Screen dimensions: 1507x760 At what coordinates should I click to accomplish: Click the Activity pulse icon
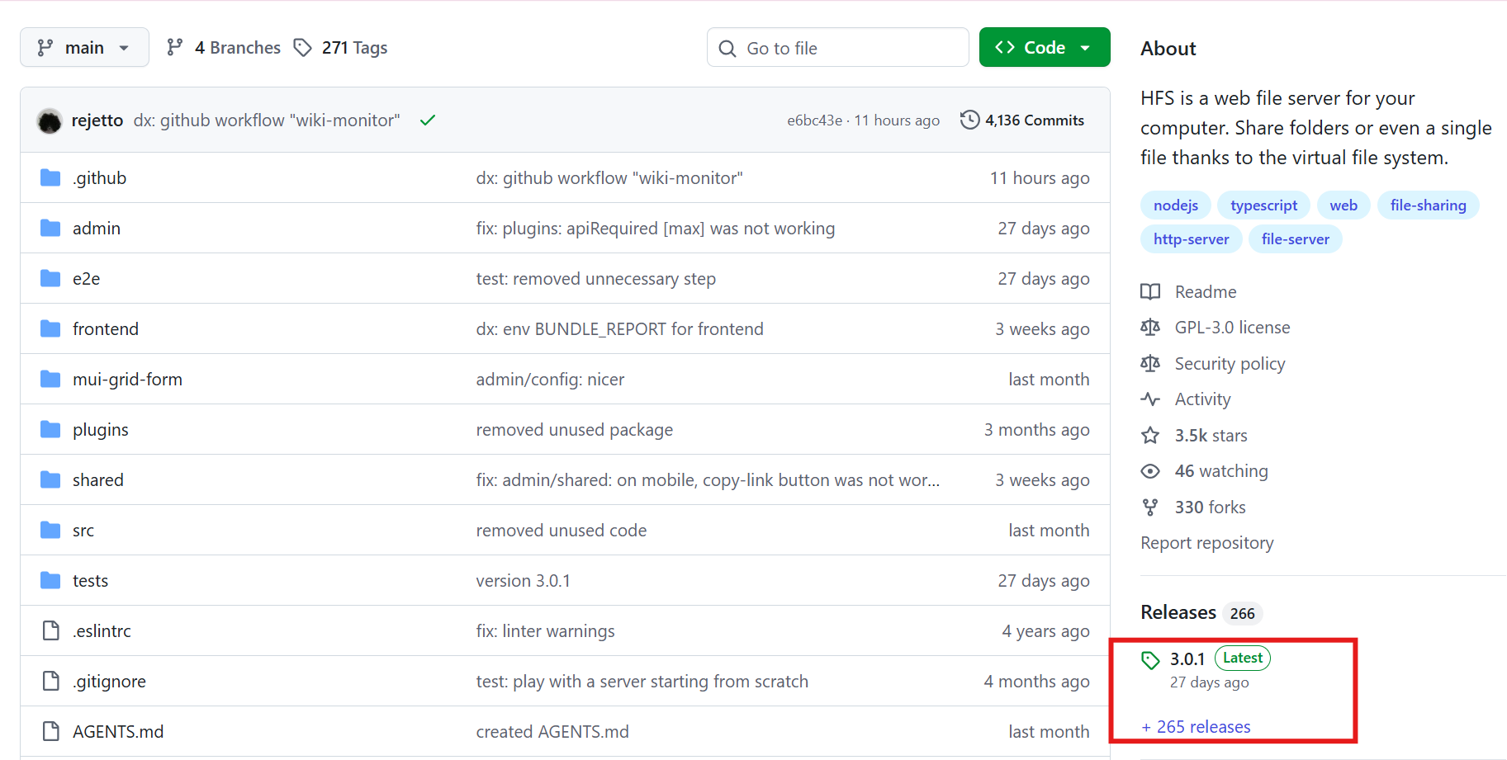pos(1150,399)
